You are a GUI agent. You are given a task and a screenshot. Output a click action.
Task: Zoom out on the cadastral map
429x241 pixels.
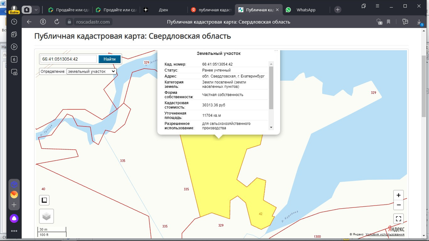398,205
